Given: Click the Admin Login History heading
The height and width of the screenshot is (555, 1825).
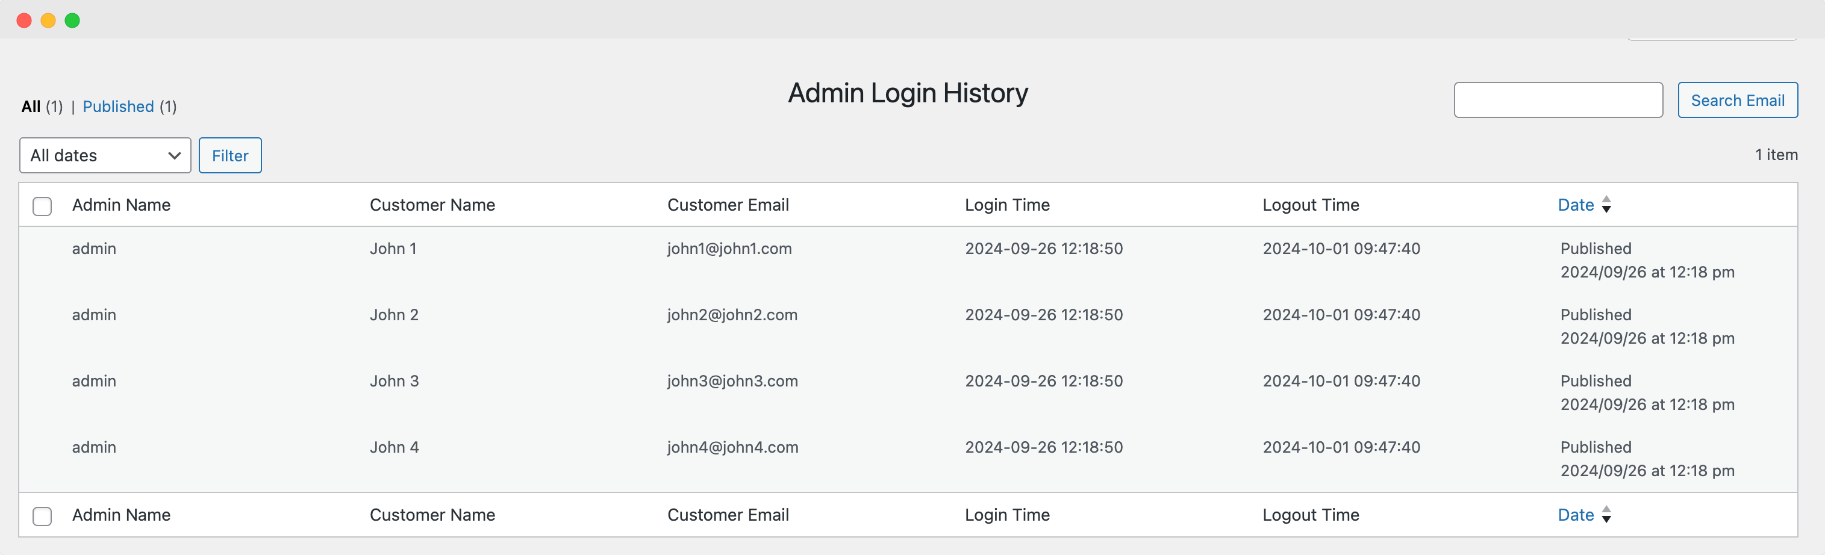Looking at the screenshot, I should [908, 93].
